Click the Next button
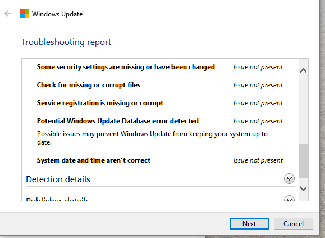325x238 pixels. click(x=249, y=224)
